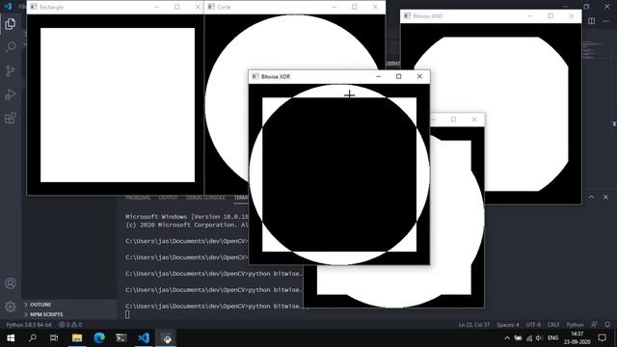Viewport: 617px width, 347px height.
Task: Click the terminal input cursor
Action: click(127, 314)
